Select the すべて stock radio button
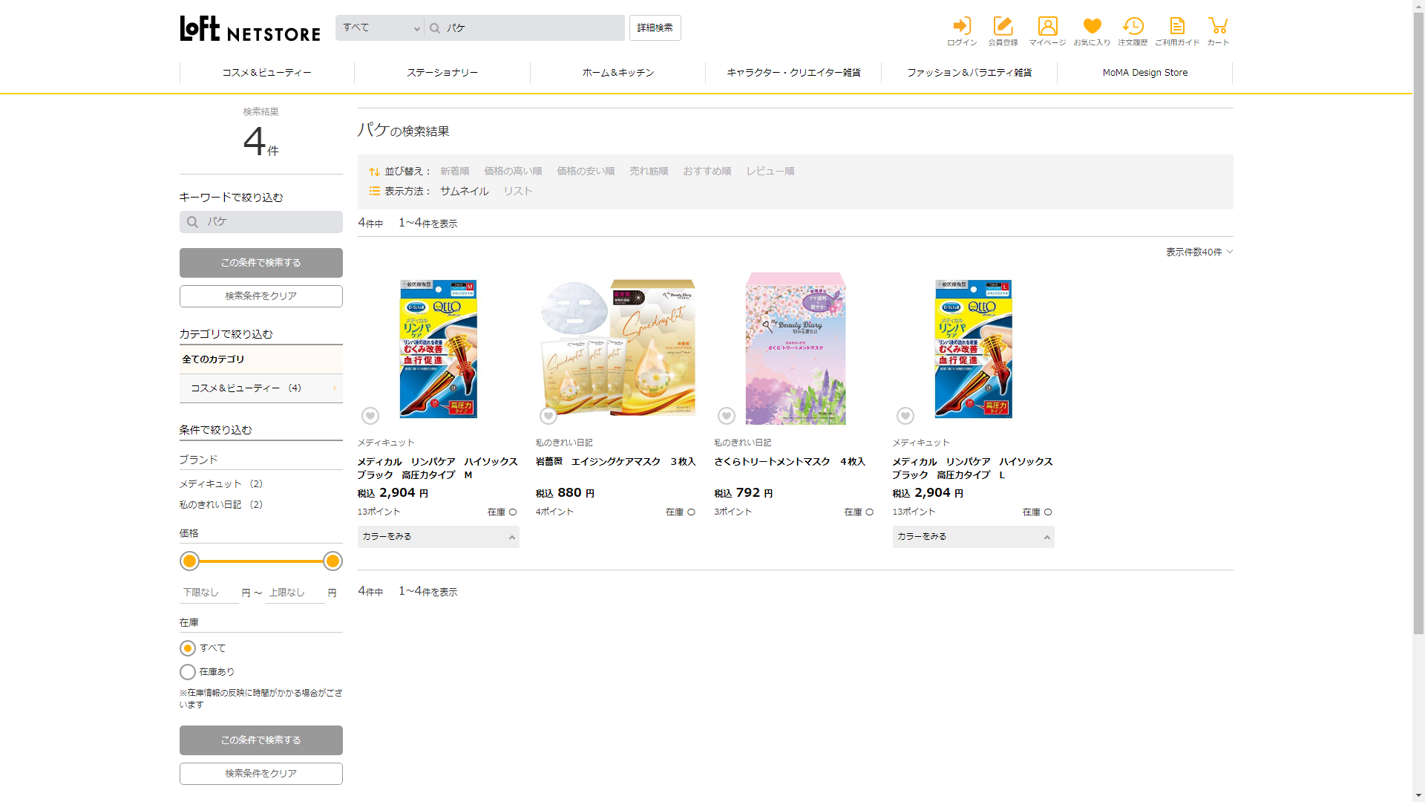 coord(188,648)
